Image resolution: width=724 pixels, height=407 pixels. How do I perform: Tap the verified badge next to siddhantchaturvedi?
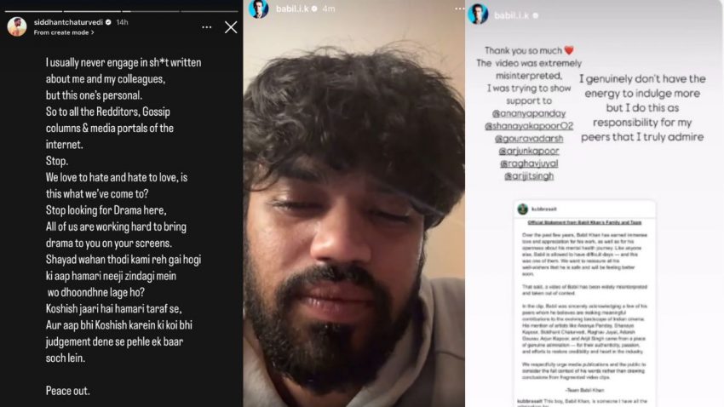coord(108,22)
